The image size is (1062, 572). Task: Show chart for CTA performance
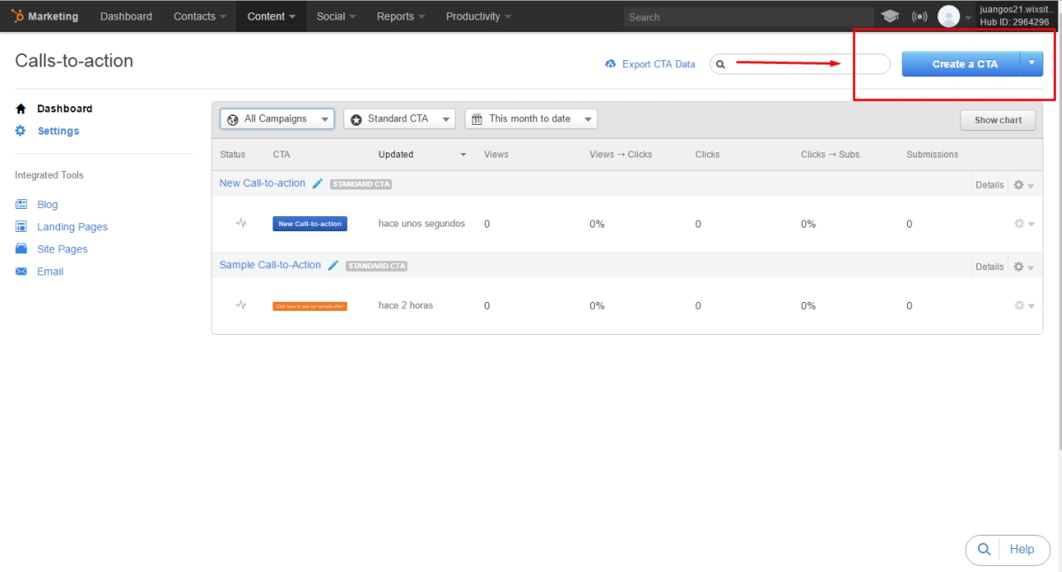pyautogui.click(x=997, y=120)
